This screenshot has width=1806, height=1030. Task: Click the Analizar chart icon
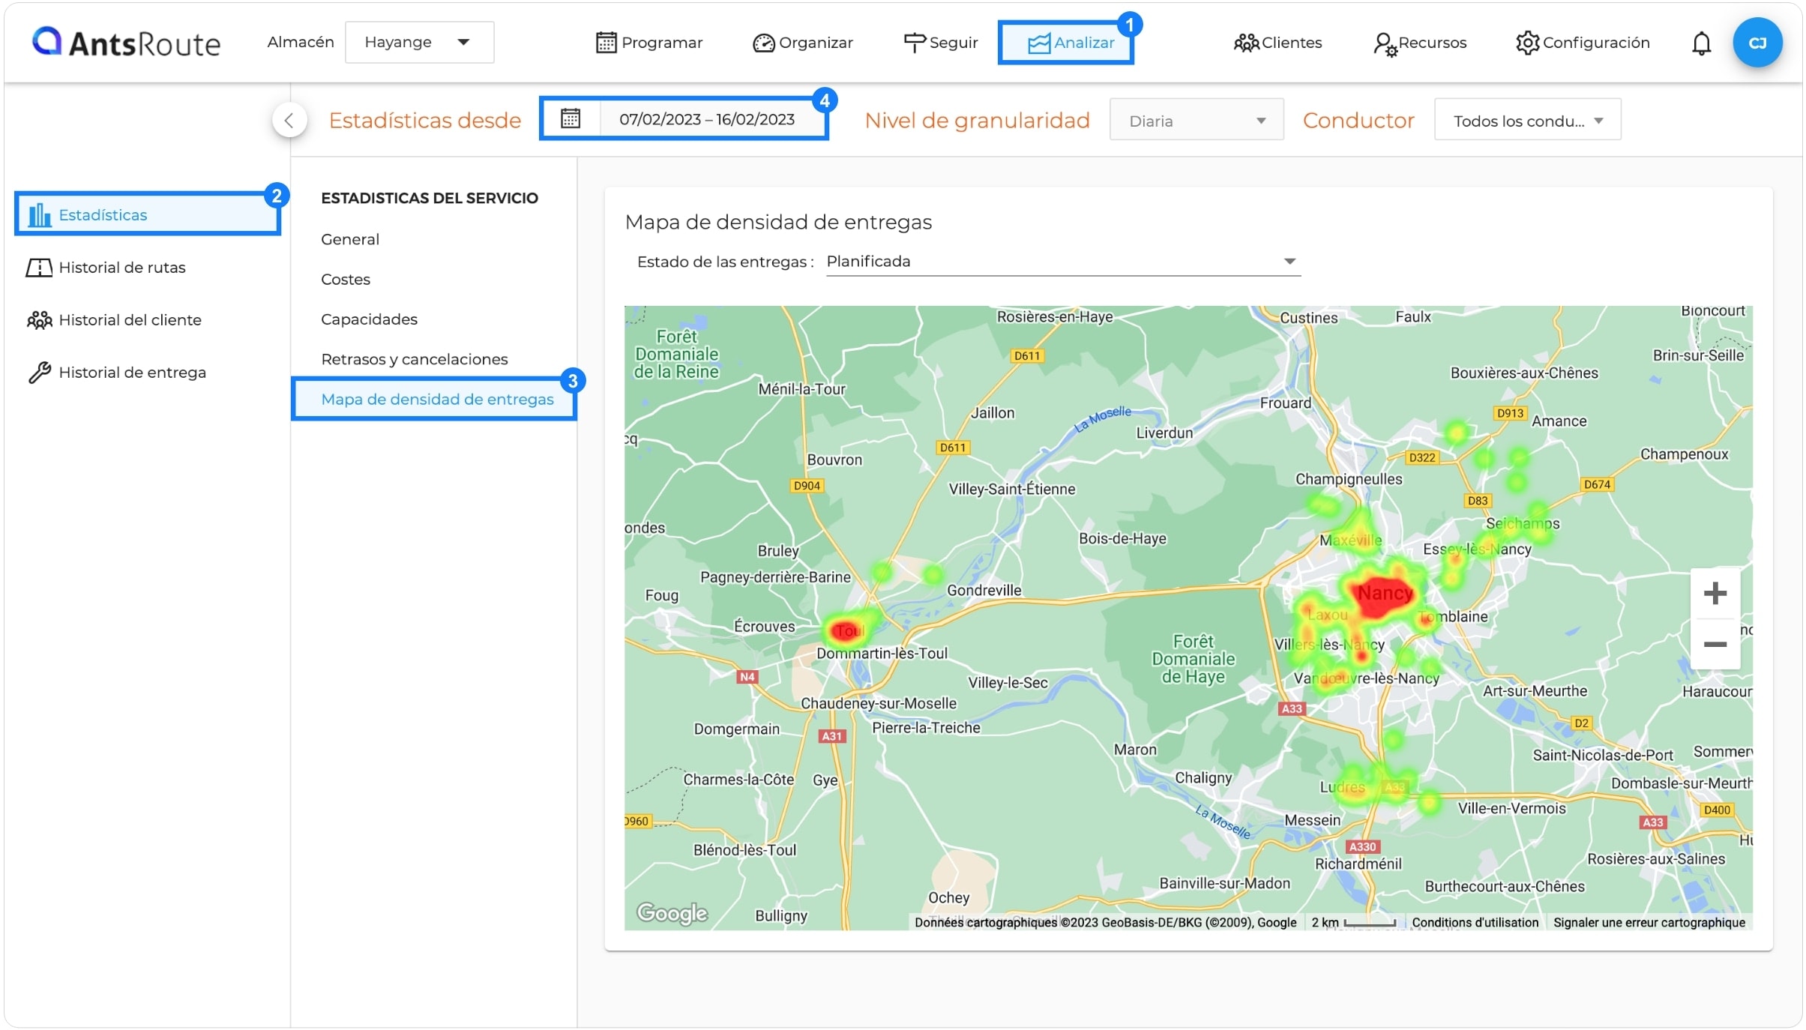1038,43
